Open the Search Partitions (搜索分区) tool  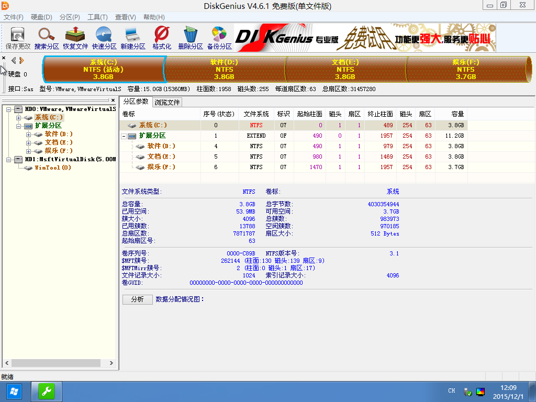click(x=47, y=38)
